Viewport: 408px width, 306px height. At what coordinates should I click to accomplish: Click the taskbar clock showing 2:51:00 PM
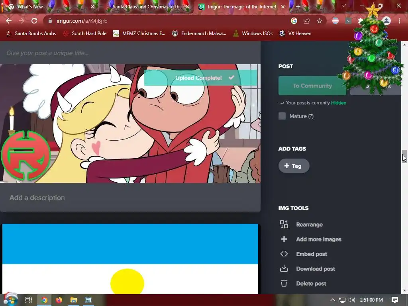pyautogui.click(x=371, y=300)
